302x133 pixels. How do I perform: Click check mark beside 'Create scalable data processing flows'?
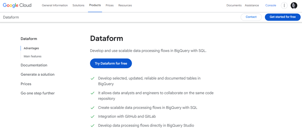coord(92,108)
